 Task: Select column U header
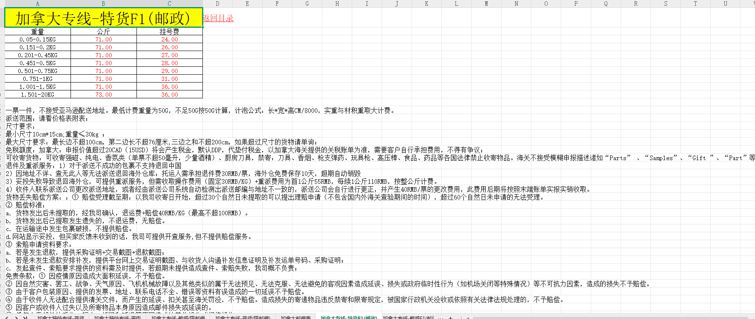coord(725,3)
